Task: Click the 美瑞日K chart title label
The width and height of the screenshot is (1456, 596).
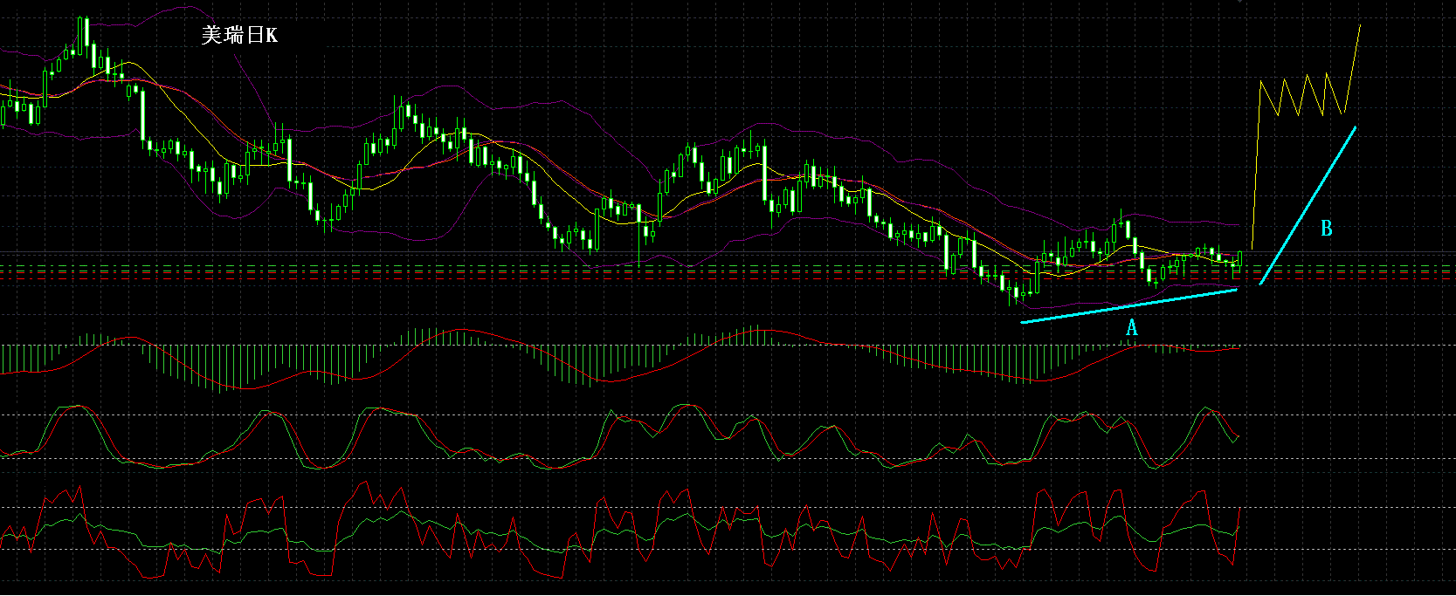Action: pos(239,35)
